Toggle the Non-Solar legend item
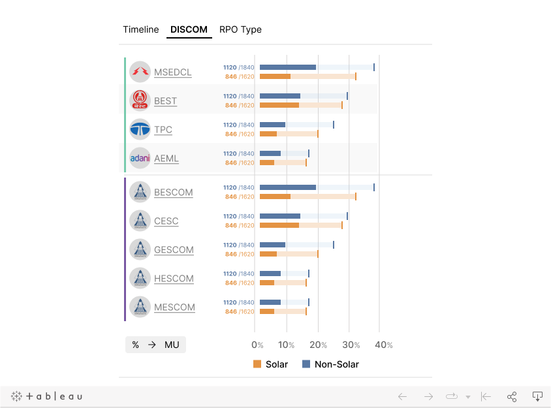The width and height of the screenshot is (551, 408). [x=330, y=364]
